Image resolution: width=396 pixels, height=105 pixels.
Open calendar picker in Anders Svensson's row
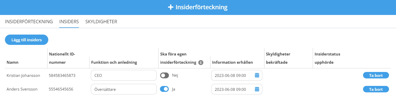(x=257, y=89)
